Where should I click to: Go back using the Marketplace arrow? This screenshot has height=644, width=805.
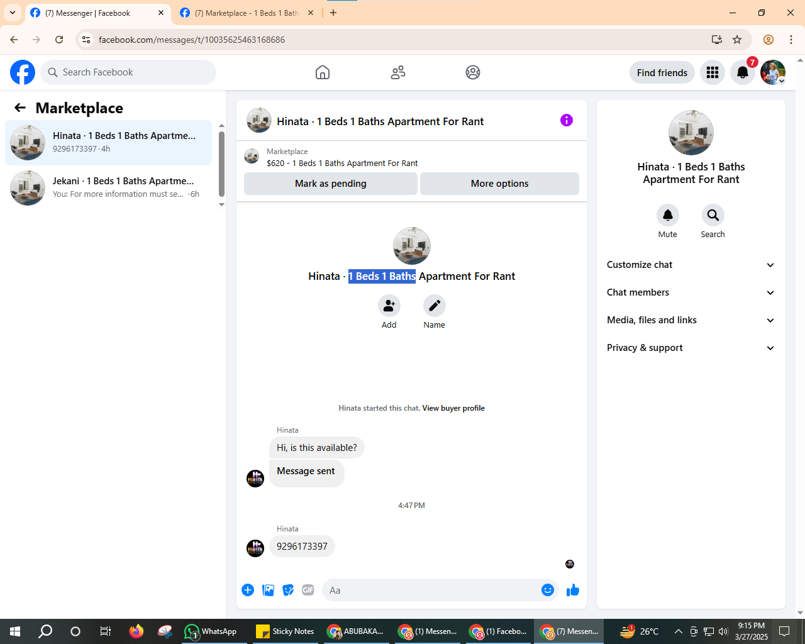click(x=20, y=108)
